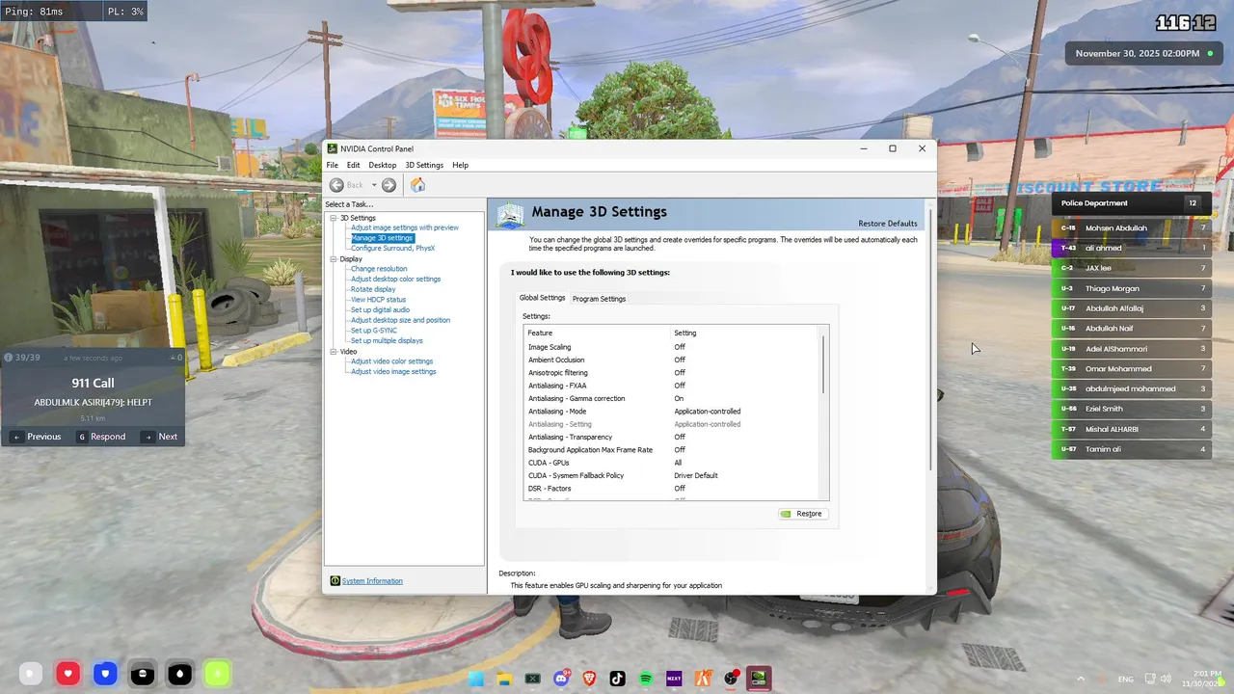This screenshot has width=1234, height=694.
Task: Select CUDA - Sysmem Fallback Policy row
Action: (672, 475)
